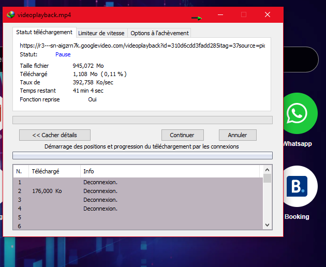Cancel the download with Annuler
The height and width of the screenshot is (267, 326).
coord(238,135)
